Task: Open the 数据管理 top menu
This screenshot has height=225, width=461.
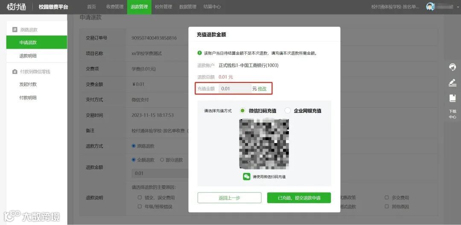Action: (x=188, y=7)
